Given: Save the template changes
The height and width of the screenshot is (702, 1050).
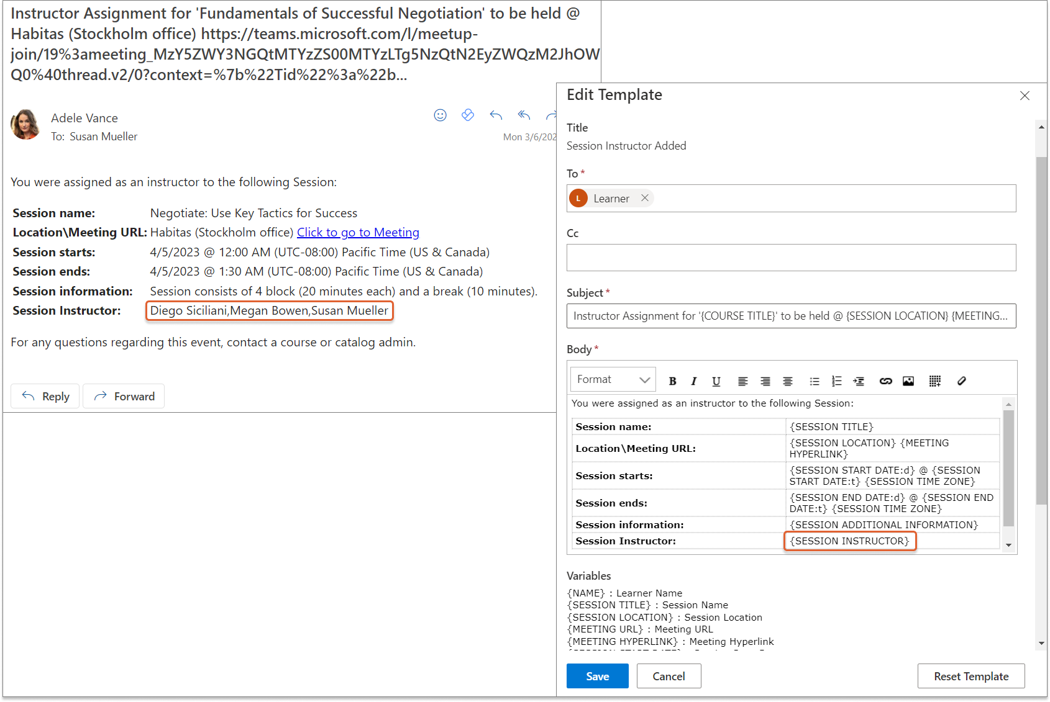Looking at the screenshot, I should pos(598,676).
